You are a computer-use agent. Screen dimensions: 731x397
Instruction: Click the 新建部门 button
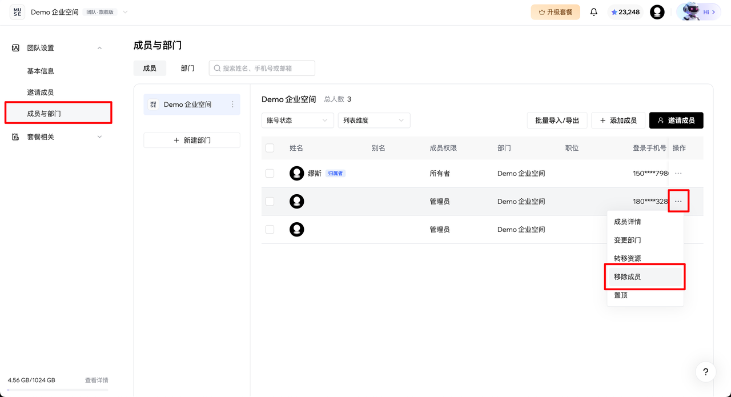[191, 140]
